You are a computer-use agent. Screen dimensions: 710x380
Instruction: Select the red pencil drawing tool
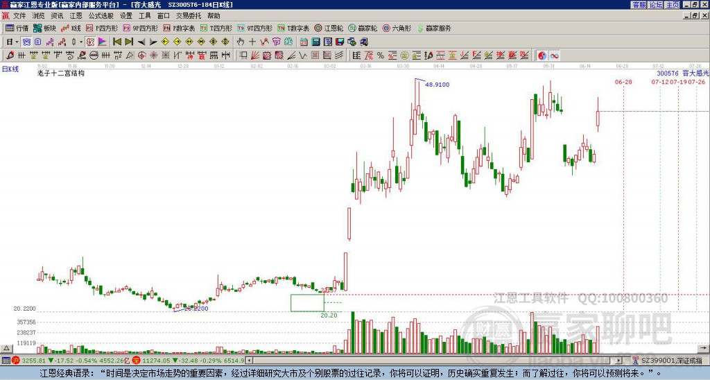(10, 55)
